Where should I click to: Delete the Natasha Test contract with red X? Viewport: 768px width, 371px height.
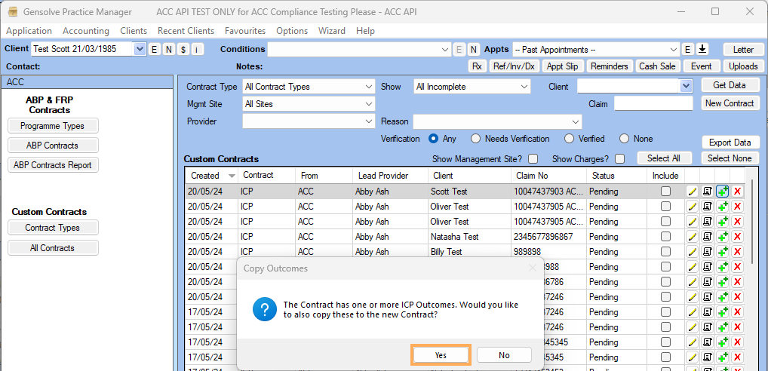click(737, 237)
